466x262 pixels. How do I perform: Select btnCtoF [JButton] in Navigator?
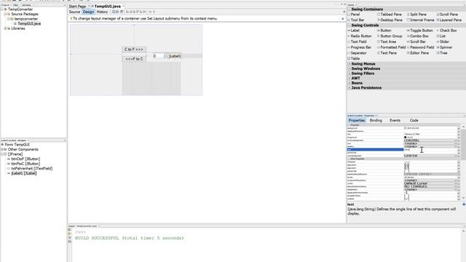point(25,159)
